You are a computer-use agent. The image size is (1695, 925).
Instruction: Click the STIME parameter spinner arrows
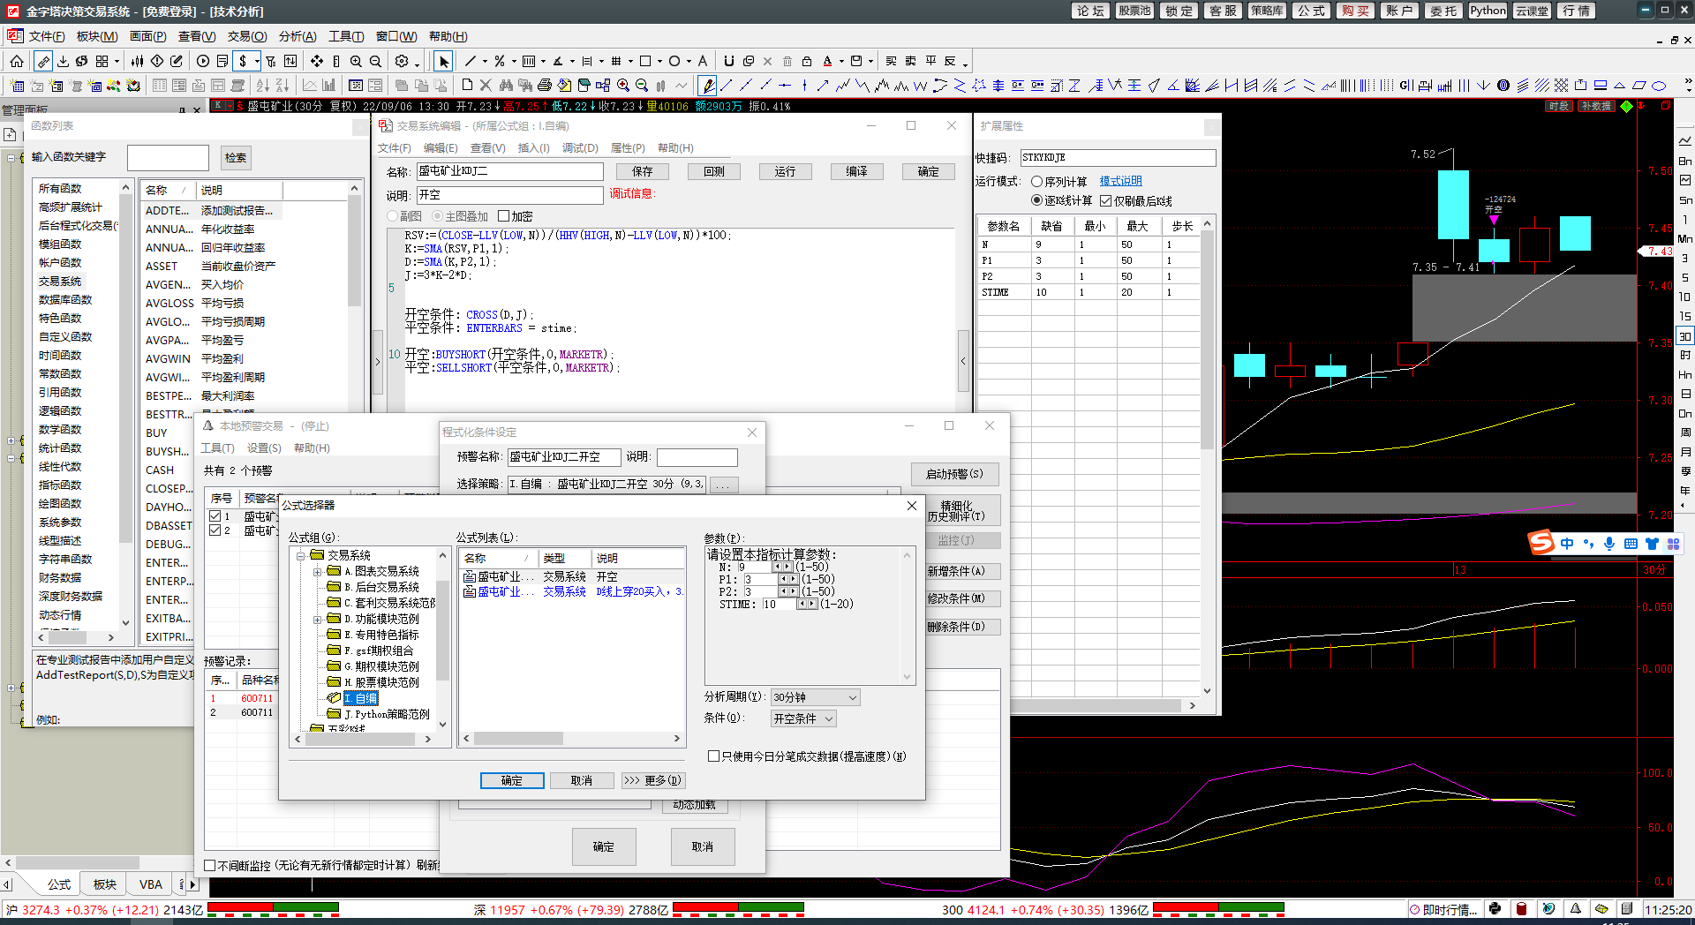coord(807,604)
